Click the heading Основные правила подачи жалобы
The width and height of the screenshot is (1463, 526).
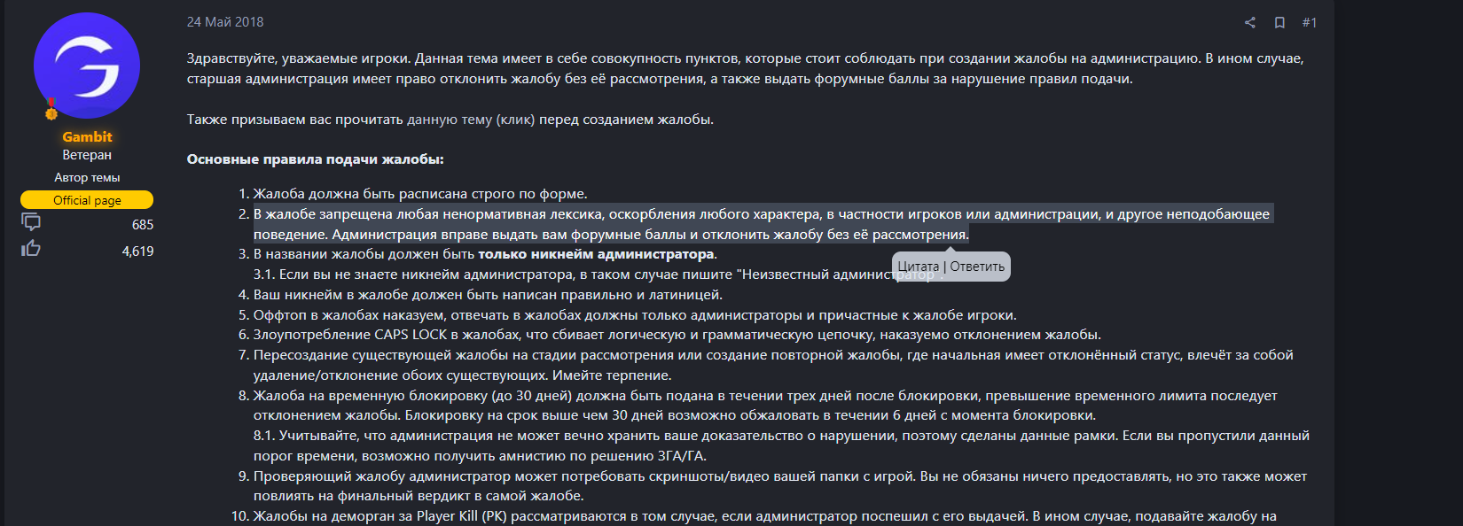[x=315, y=159]
